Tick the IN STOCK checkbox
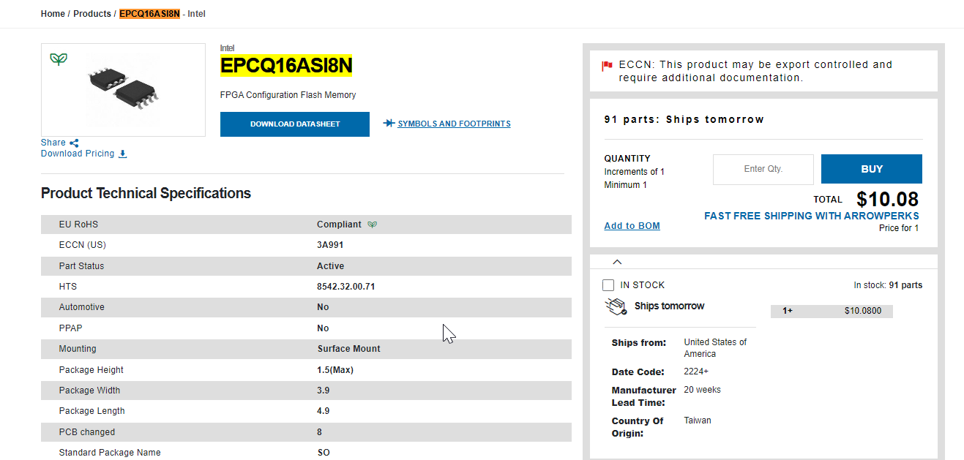The image size is (964, 460). [608, 285]
